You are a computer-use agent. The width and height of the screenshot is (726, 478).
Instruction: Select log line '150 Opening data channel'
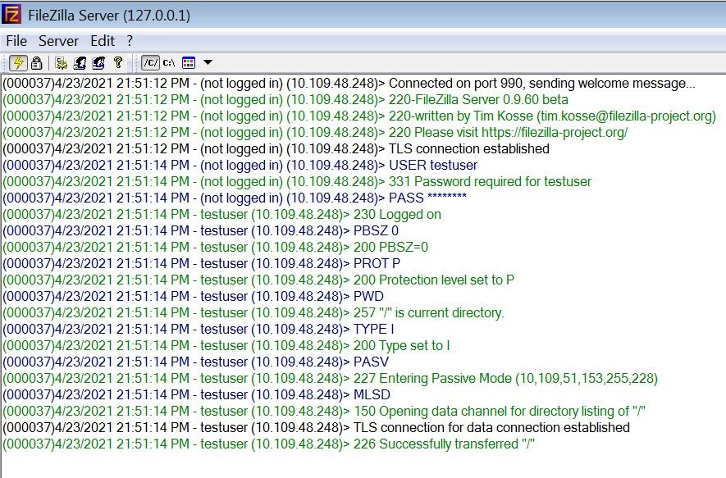[x=324, y=412]
